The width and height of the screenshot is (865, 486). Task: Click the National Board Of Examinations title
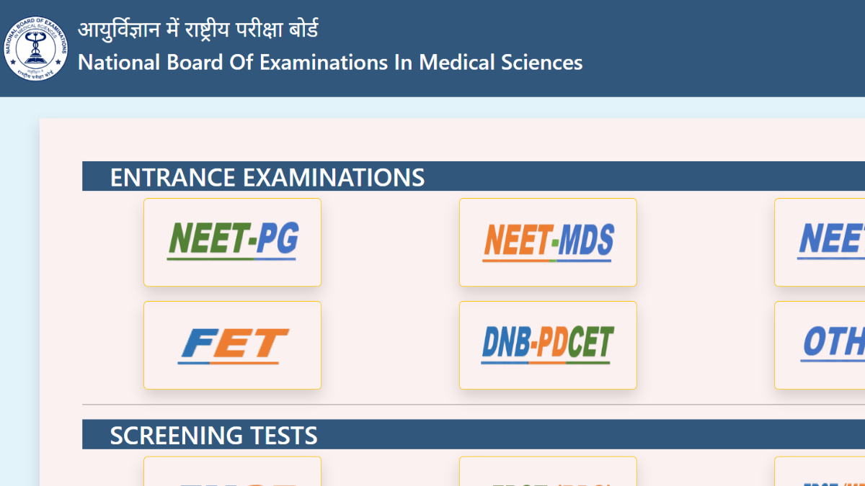coord(330,63)
